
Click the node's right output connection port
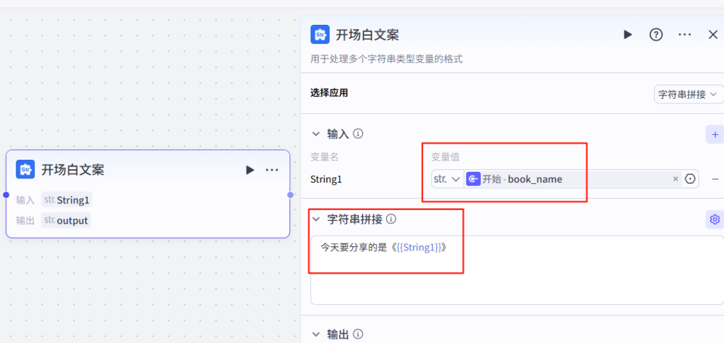coord(290,195)
